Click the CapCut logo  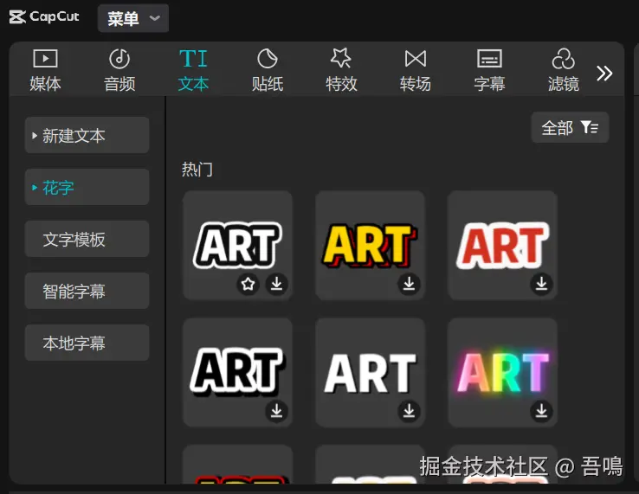pyautogui.click(x=44, y=17)
